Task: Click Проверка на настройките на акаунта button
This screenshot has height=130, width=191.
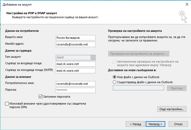Action: pyautogui.click(x=138, y=53)
